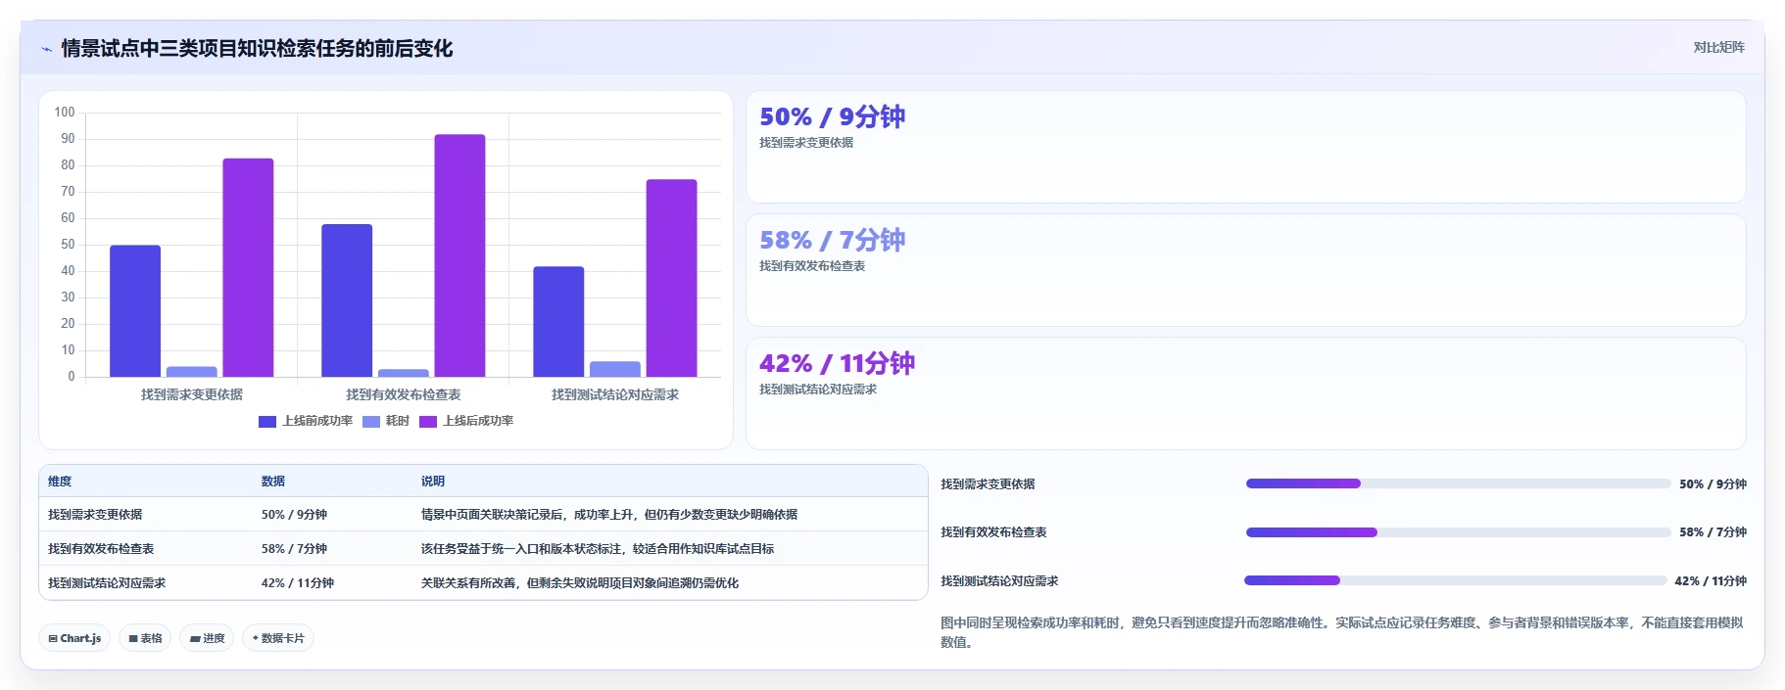This screenshot has width=1785, height=690.
Task: Click the icon left of the dashboard title
Action: click(x=46, y=49)
